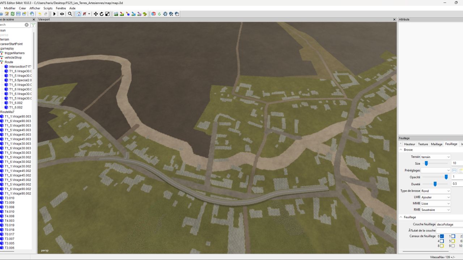Viewport: 463px width, 260px height.
Task: Select the T1_6.Special2.0 tree item
Action: coord(20,80)
